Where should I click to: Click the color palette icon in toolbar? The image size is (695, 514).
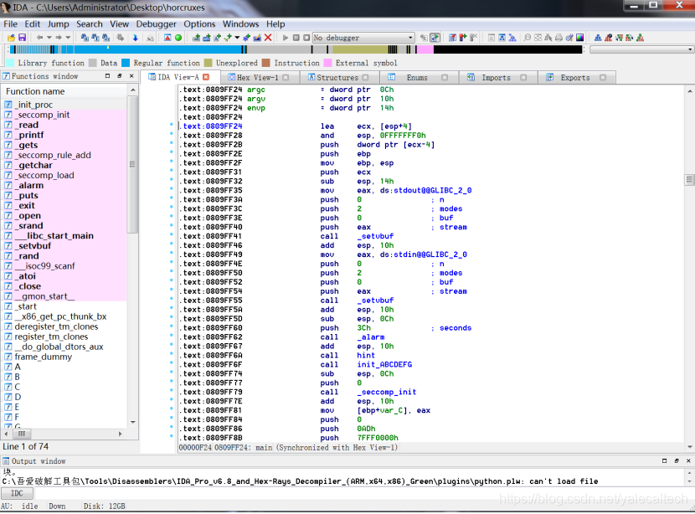pyautogui.click(x=579, y=38)
